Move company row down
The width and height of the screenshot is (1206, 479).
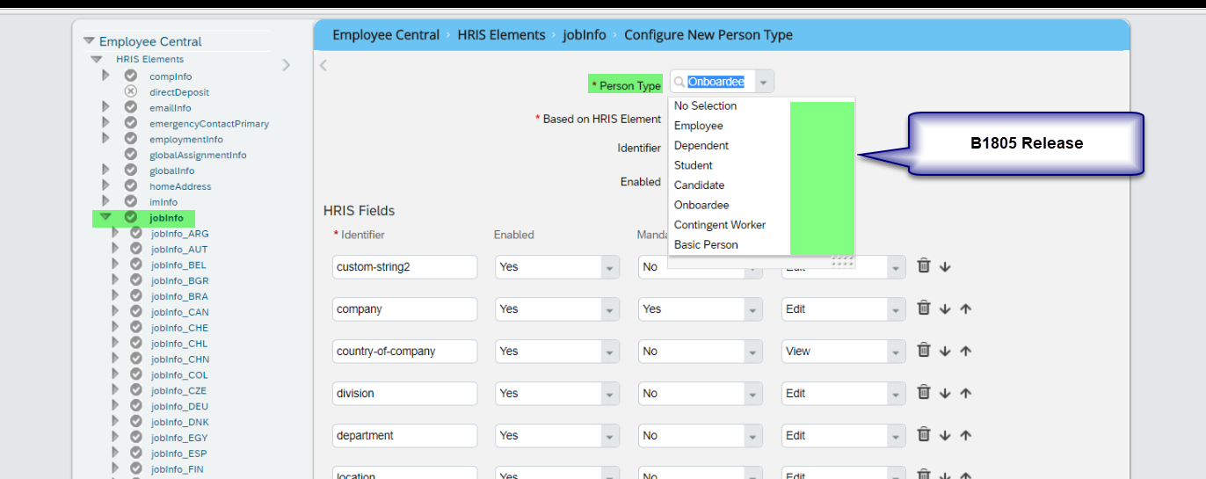945,309
